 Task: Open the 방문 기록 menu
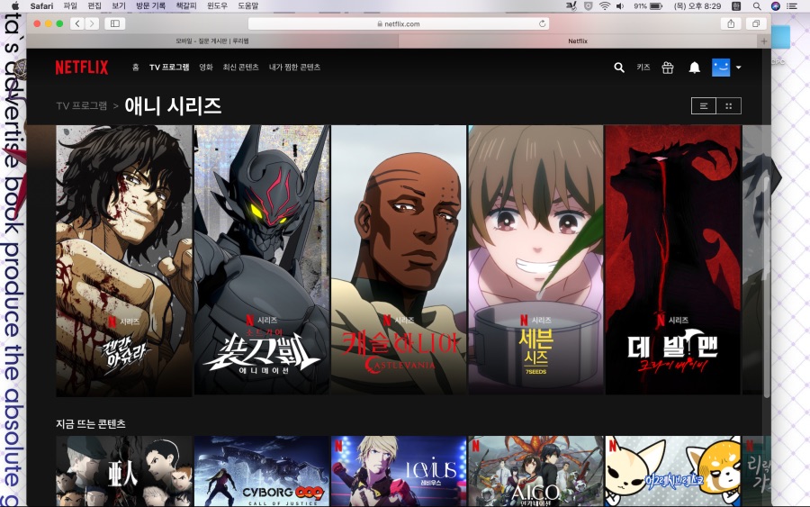coord(151,5)
